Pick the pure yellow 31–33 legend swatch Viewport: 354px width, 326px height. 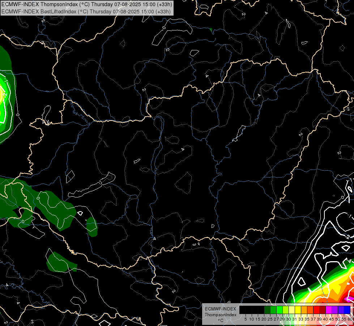[x=298, y=310]
